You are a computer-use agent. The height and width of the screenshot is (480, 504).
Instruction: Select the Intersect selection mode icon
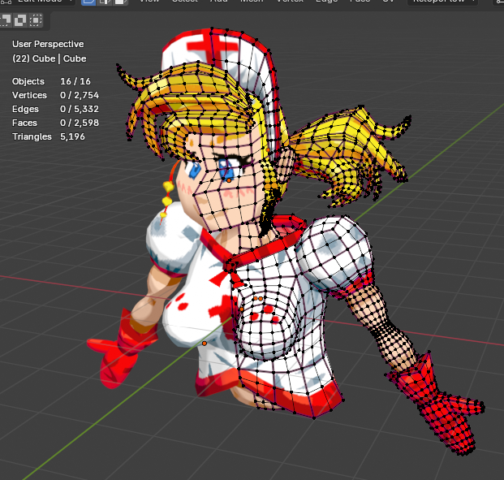tap(36, 20)
